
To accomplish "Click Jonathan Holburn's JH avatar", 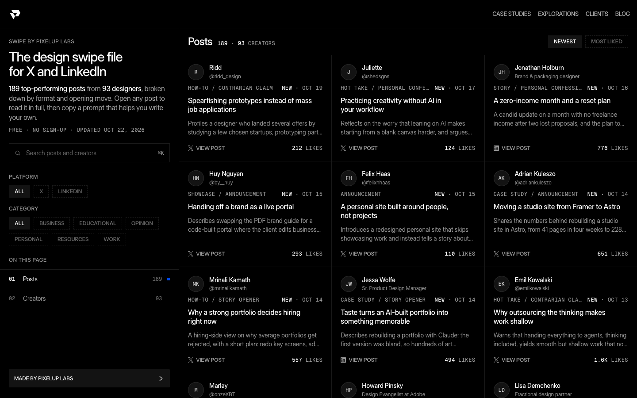I will click(502, 72).
